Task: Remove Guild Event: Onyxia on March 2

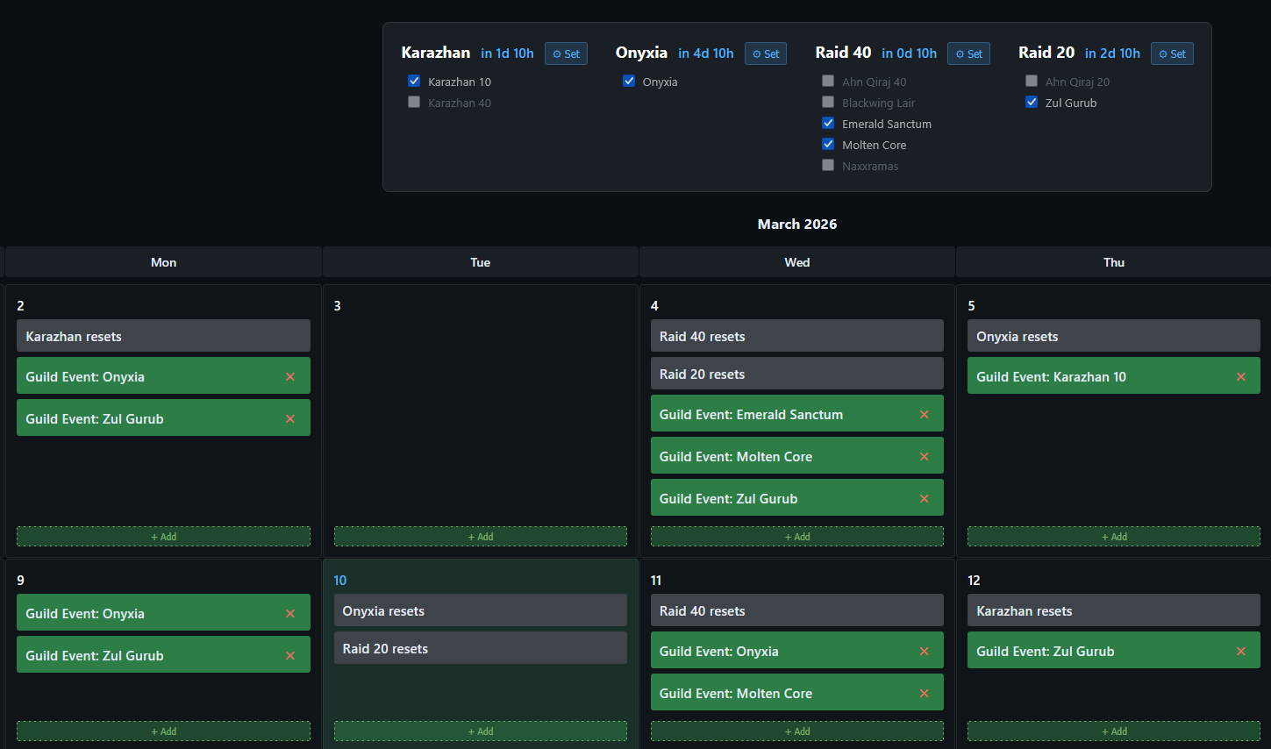Action: click(290, 377)
